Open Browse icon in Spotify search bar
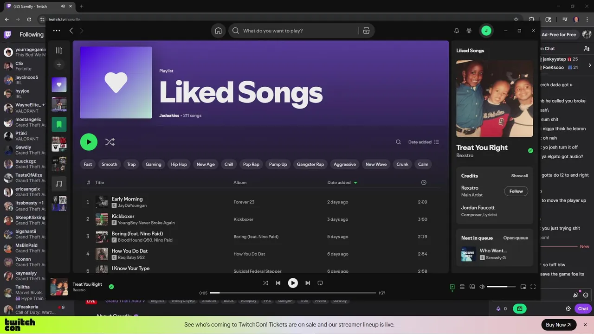 [x=366, y=31]
